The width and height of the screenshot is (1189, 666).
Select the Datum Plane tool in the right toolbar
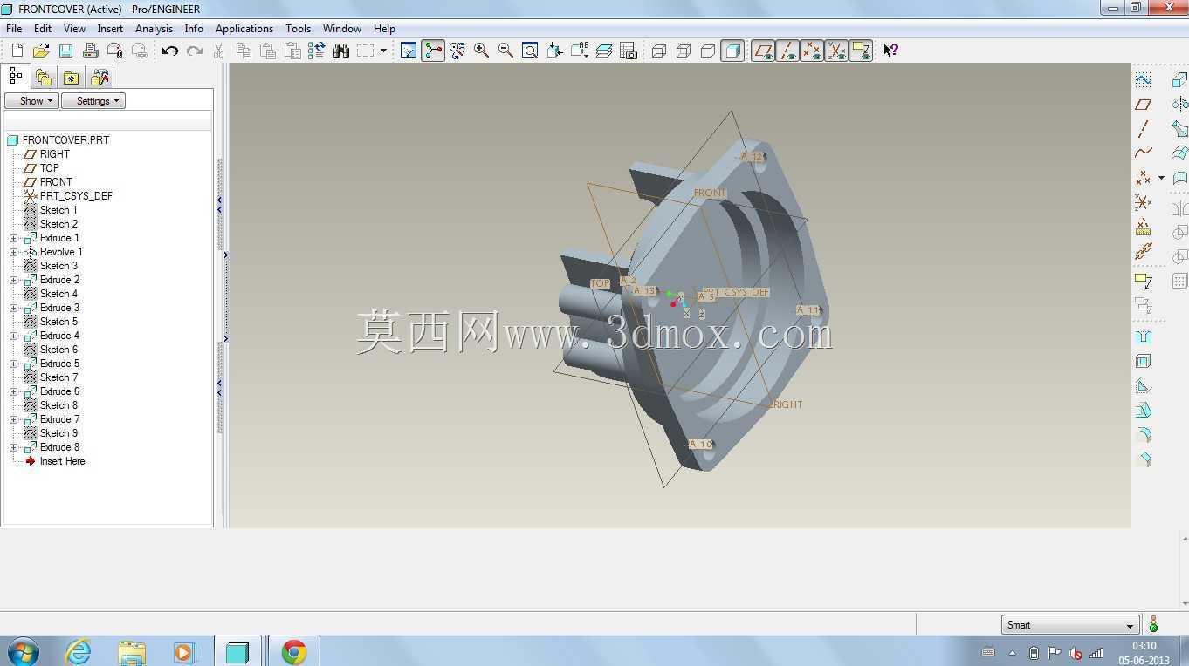tap(1143, 104)
